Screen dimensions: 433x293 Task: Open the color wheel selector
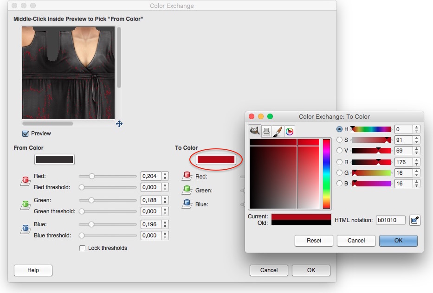click(291, 131)
